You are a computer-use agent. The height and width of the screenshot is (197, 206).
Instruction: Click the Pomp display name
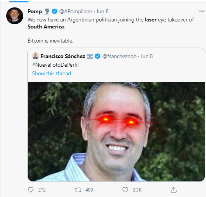tap(35, 12)
